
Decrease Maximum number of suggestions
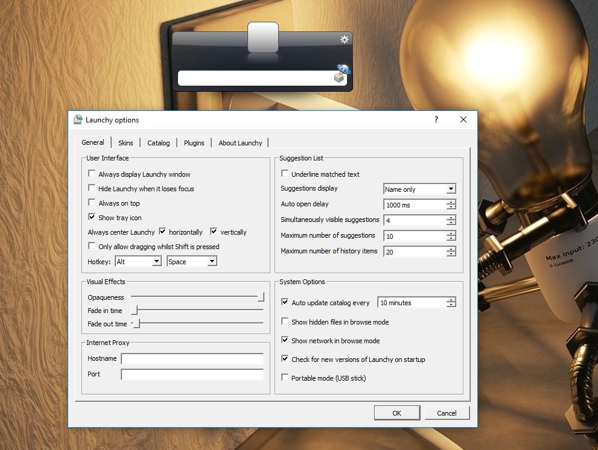point(451,238)
